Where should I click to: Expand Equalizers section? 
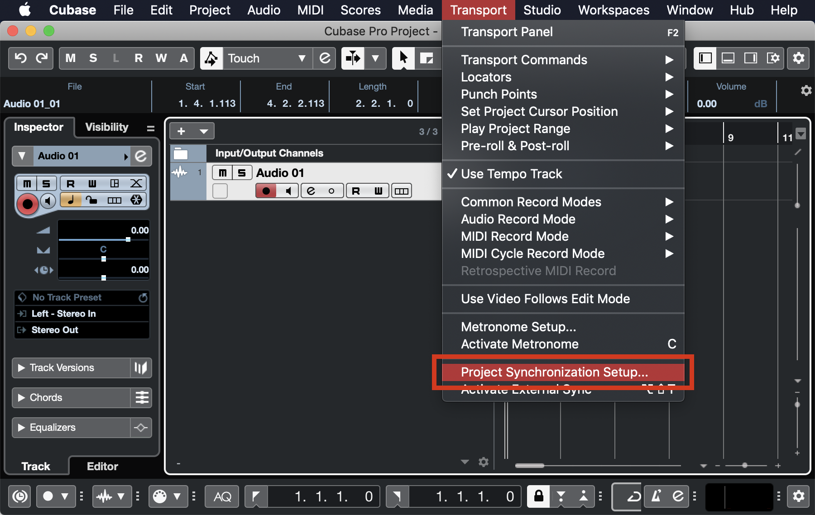[21, 428]
